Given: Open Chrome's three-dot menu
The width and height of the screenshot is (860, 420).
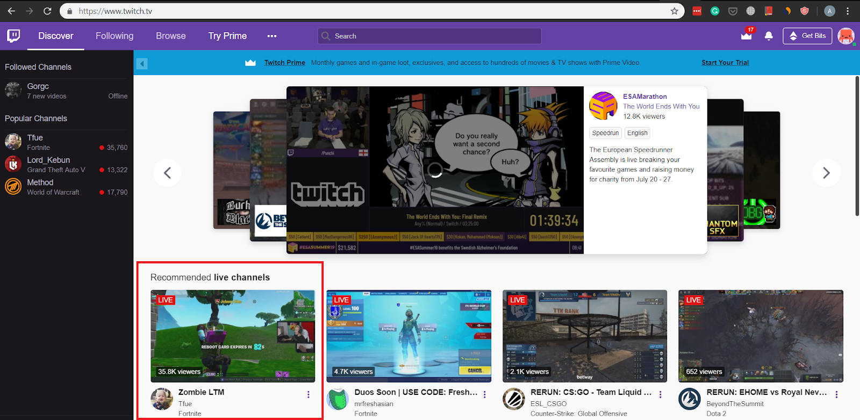Looking at the screenshot, I should [x=848, y=11].
